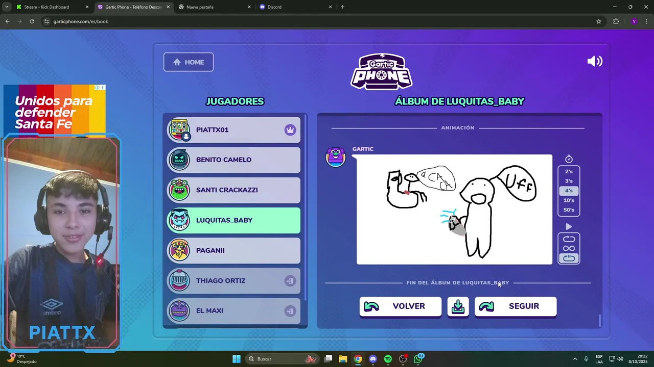The width and height of the screenshot is (654, 367).
Task: Go back to the Home screen
Action: point(189,62)
